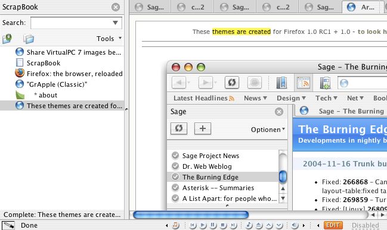Click the Forward arrow in Sage window toolbar
Viewport: 387px width, 230px height.
[205, 83]
